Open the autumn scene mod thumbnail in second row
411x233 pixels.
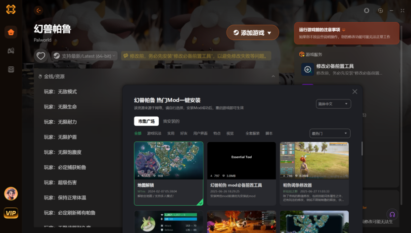coord(241,222)
